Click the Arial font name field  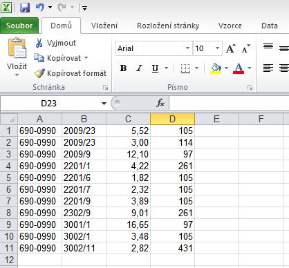150,48
